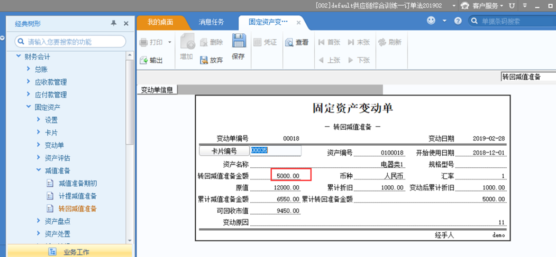Viewport: 556px width, 257px height.
Task: Close the 固定资产变… tab
Action: pos(298,23)
